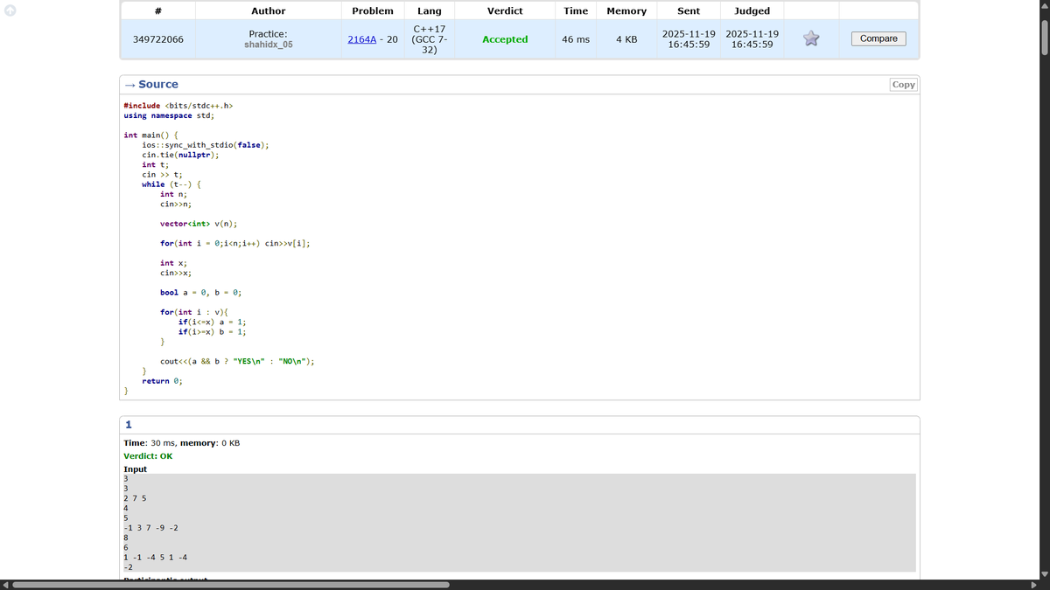Click the '1 -1 -4 5 1 -4' input line
1050x590 pixels.
(155, 558)
